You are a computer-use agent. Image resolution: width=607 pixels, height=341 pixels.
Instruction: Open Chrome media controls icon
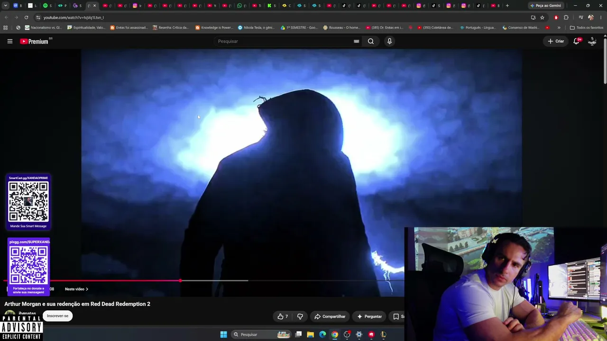[581, 18]
